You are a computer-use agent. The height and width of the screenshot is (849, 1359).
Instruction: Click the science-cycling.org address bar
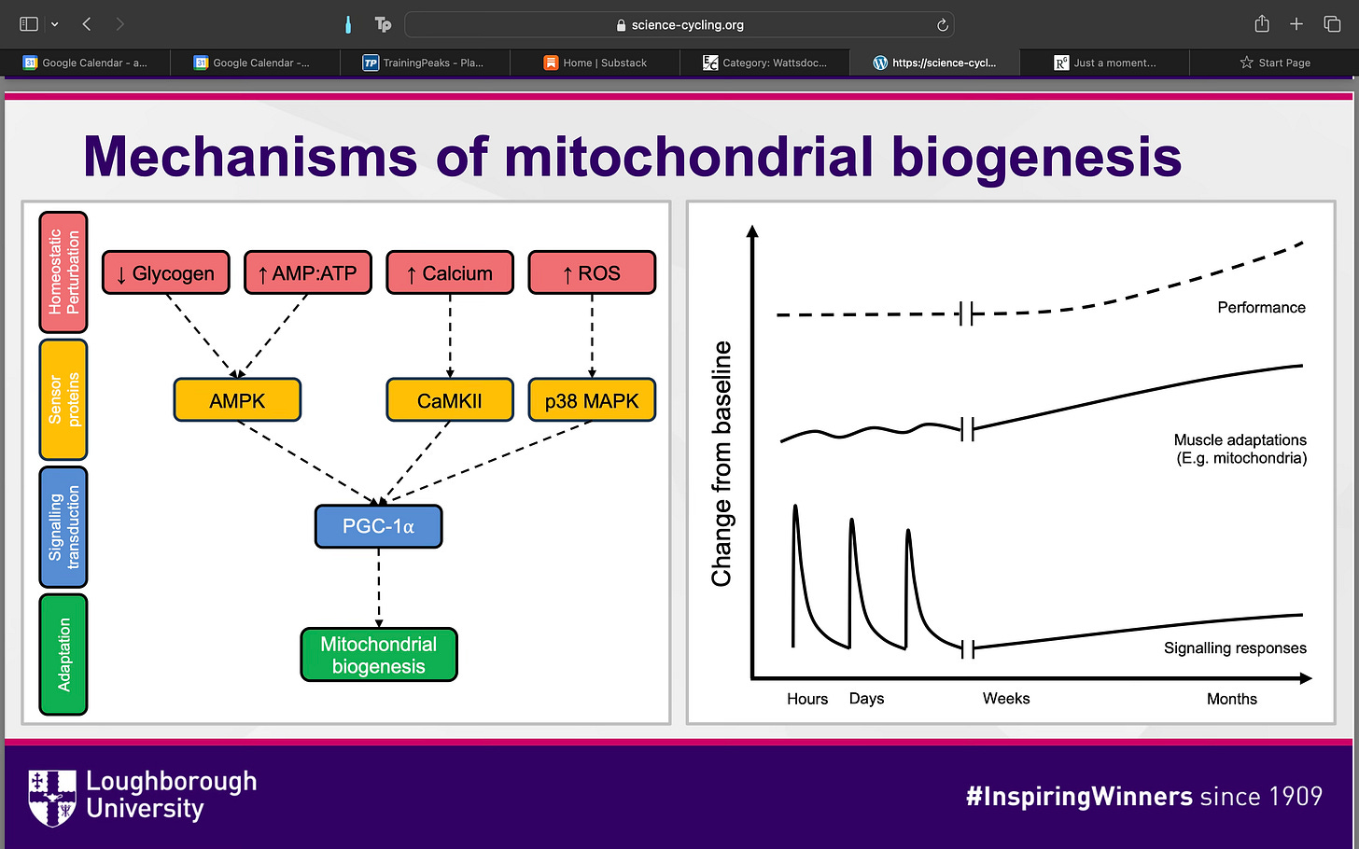679,24
